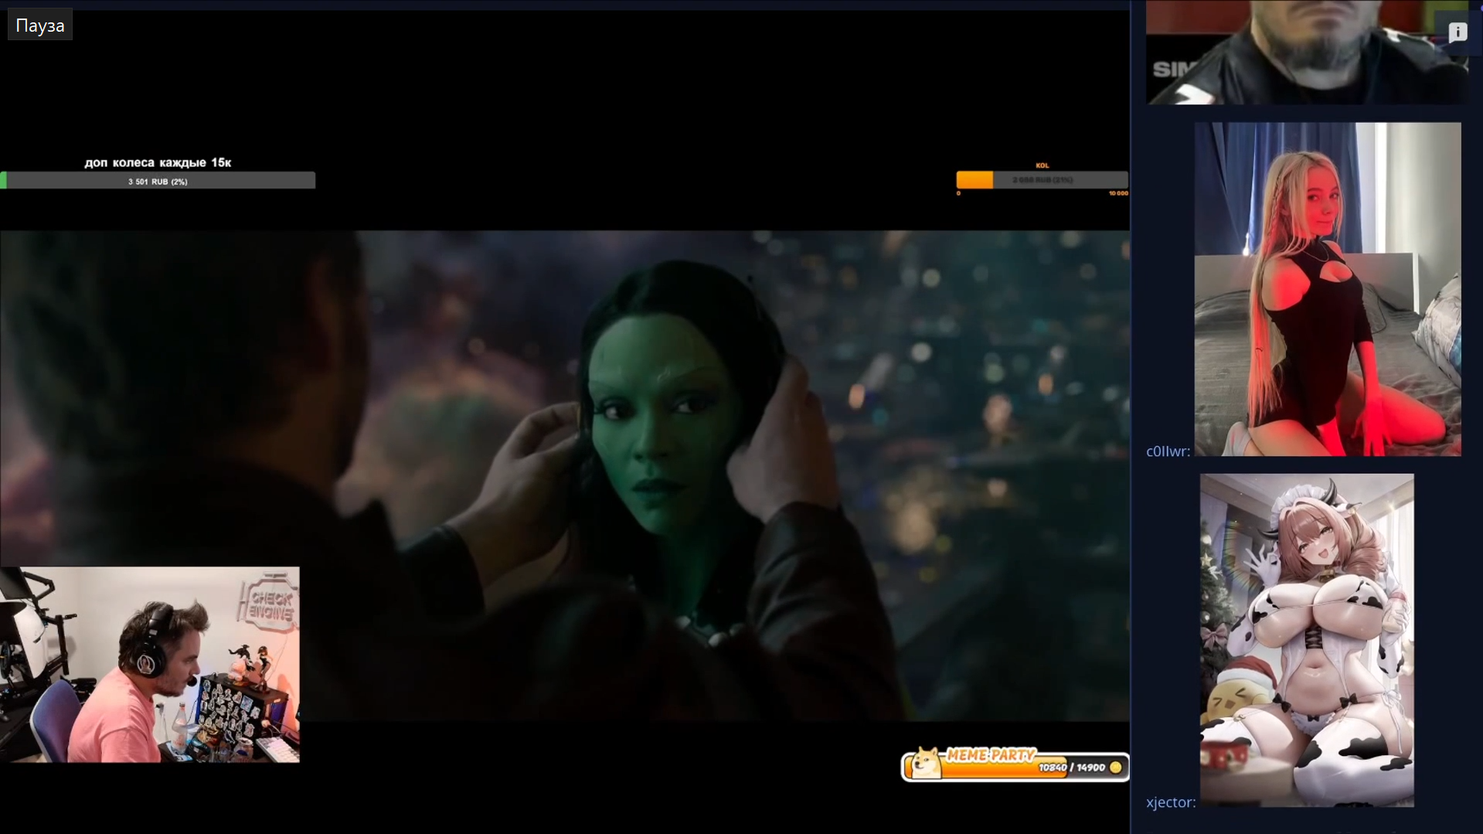Open chat username c0llwr
The image size is (1483, 834).
[1168, 451]
